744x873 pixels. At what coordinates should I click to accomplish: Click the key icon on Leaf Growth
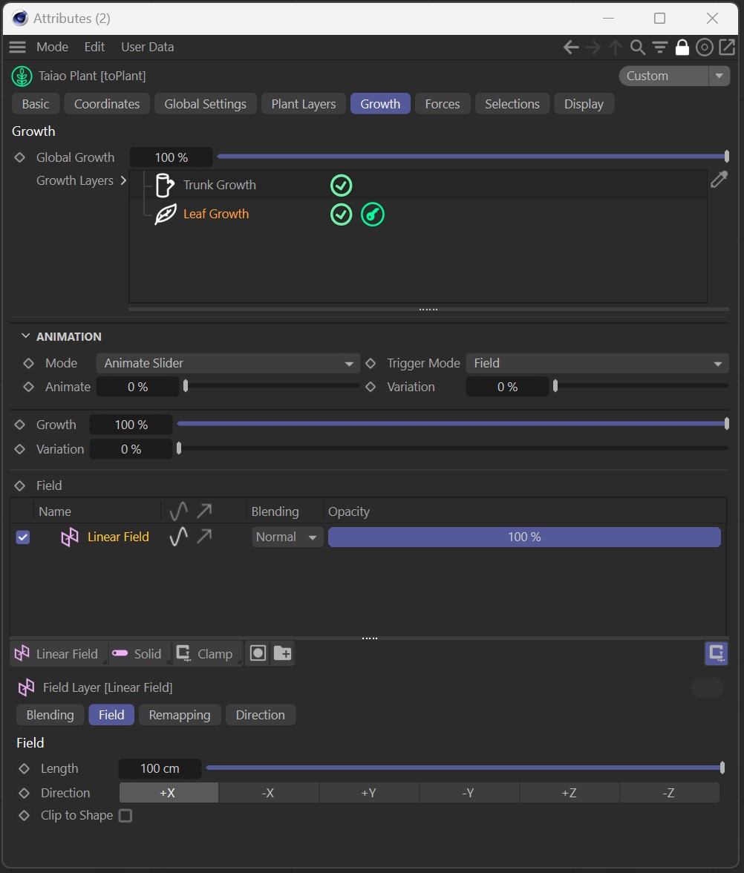point(372,215)
